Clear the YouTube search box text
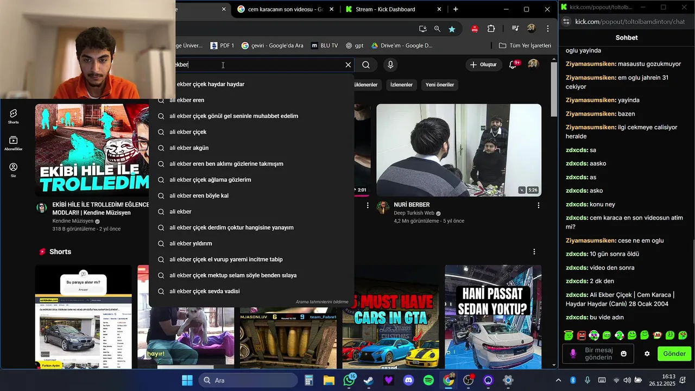This screenshot has width=695, height=391. (348, 65)
